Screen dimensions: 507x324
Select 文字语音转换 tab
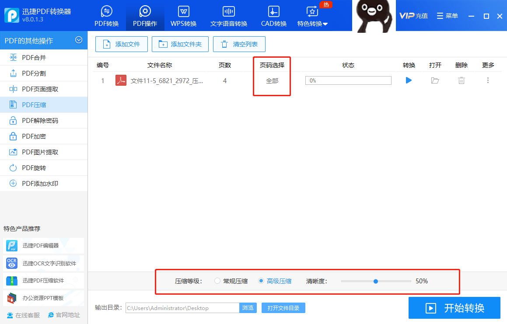pos(229,16)
